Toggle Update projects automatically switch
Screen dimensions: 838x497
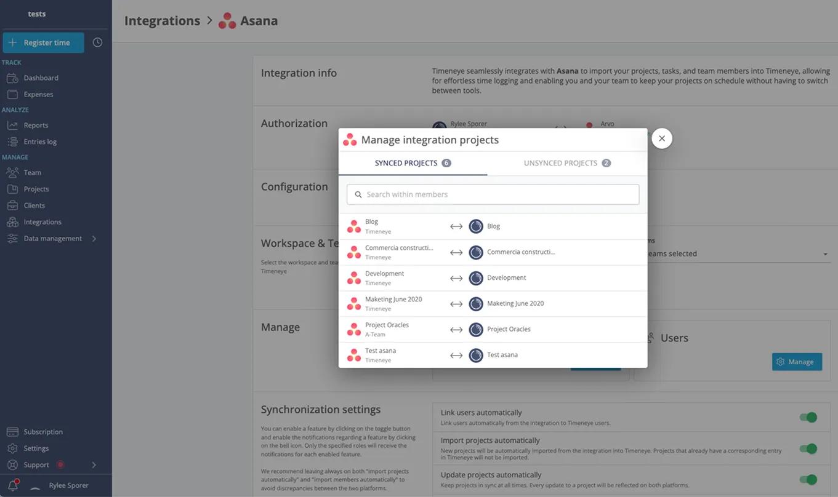pyautogui.click(x=808, y=479)
